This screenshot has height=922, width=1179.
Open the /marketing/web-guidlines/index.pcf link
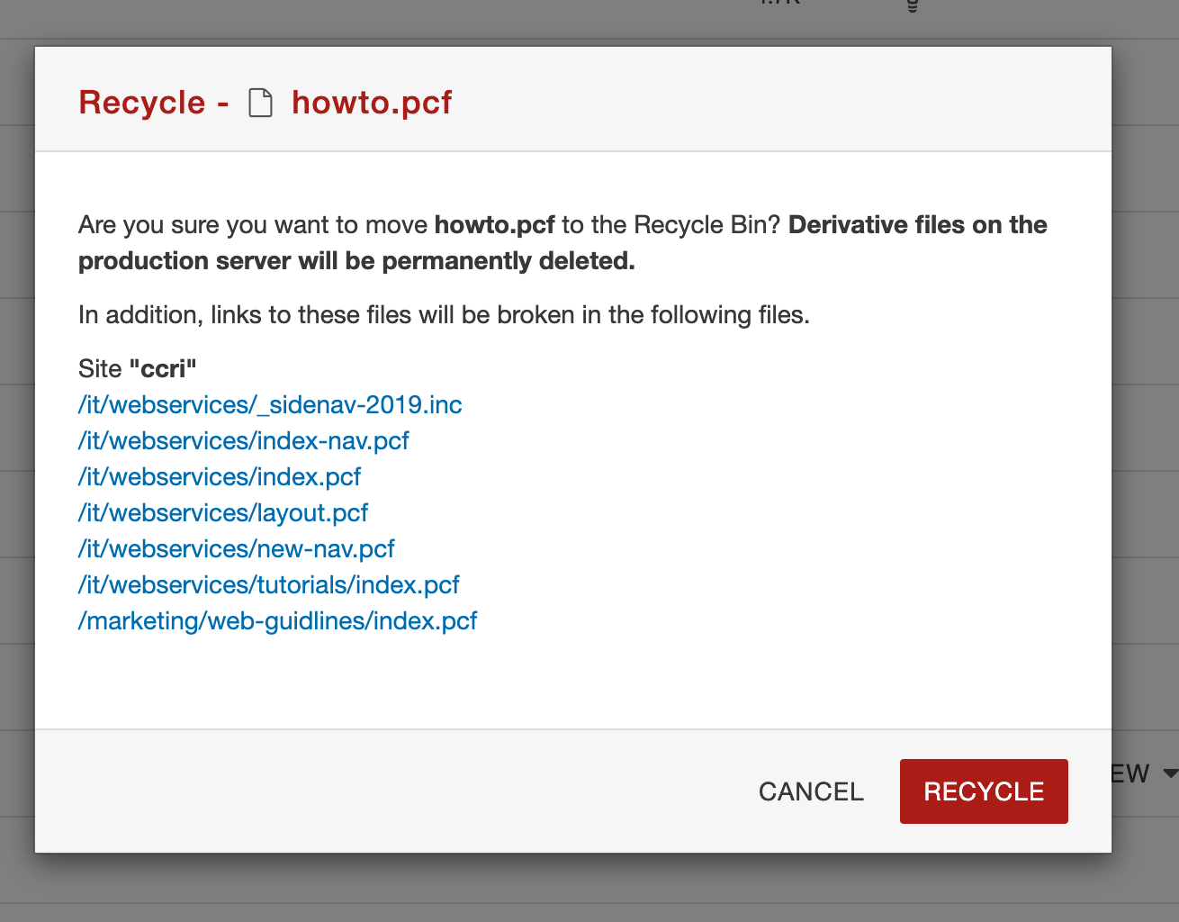278,620
